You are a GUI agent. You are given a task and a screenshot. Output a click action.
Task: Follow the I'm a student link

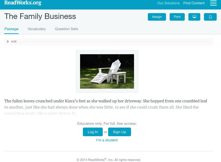[x=107, y=140]
